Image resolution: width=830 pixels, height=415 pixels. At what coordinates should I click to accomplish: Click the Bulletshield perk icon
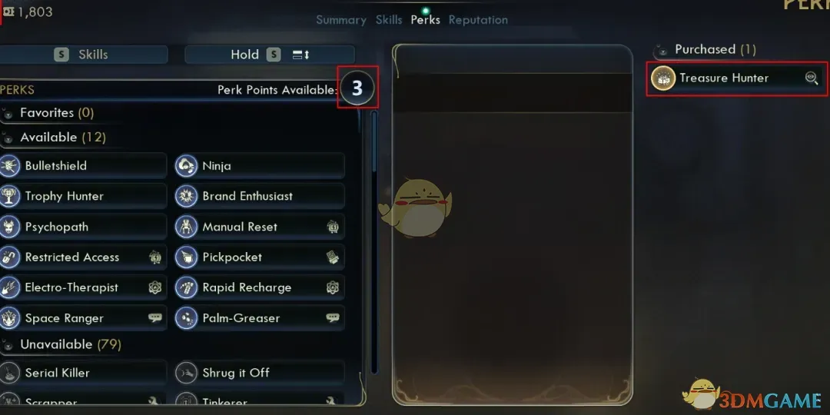click(x=9, y=166)
